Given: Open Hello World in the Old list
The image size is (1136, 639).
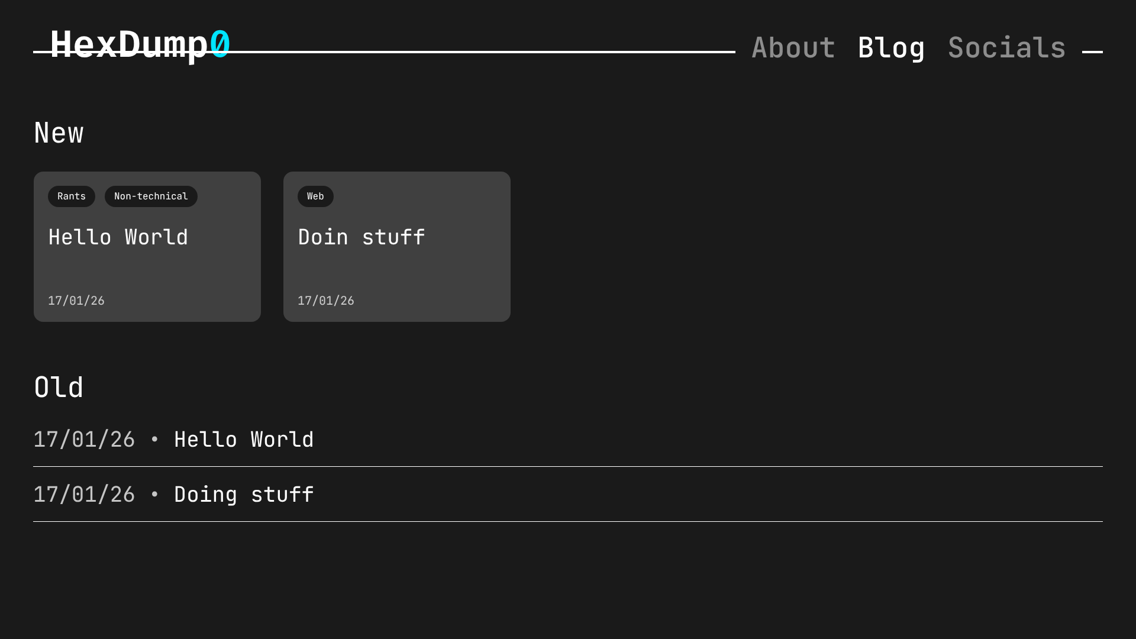Looking at the screenshot, I should [244, 440].
